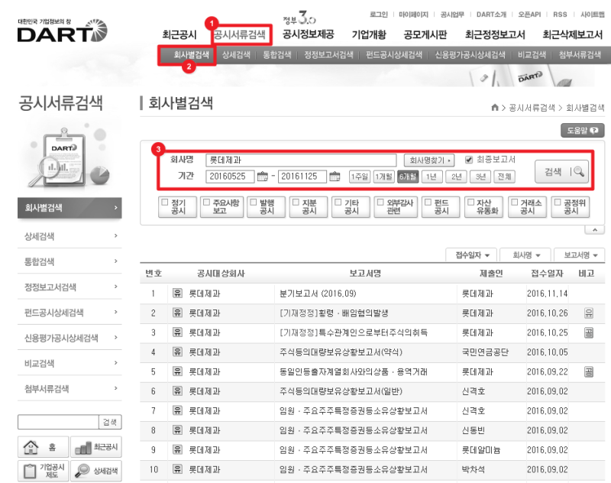Image resolution: width=611 pixels, height=483 pixels.
Task: Check the 거래소공시 filter checkbox
Action: click(x=514, y=202)
